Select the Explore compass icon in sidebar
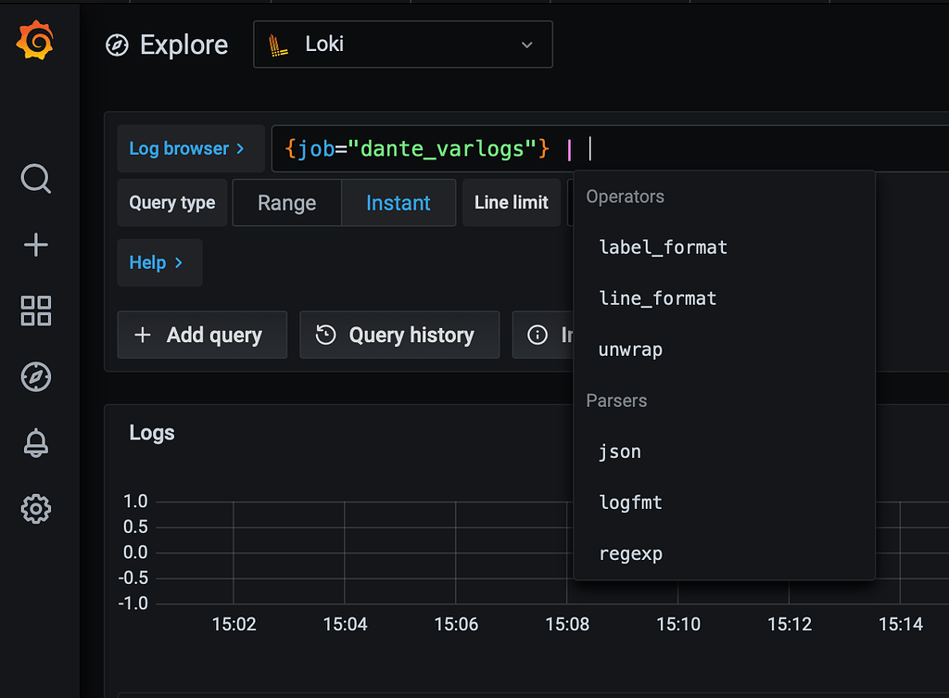Image resolution: width=949 pixels, height=698 pixels. point(35,376)
